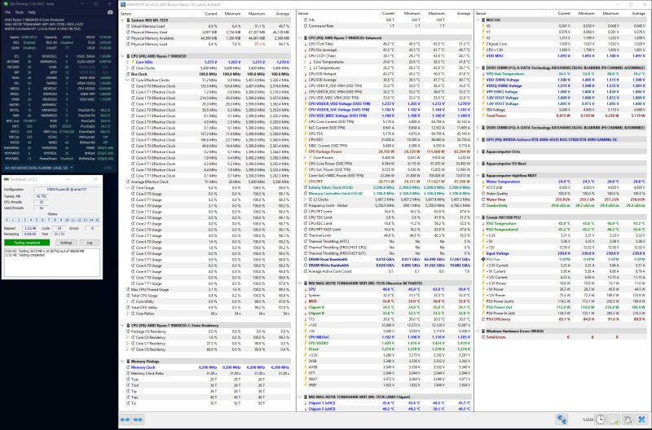Click the CPU PPT lightning icon
This screenshot has width=652, height=430.
click(306, 182)
